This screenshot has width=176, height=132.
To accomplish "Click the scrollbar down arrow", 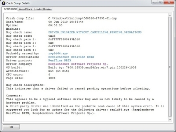I will click(170, 120).
